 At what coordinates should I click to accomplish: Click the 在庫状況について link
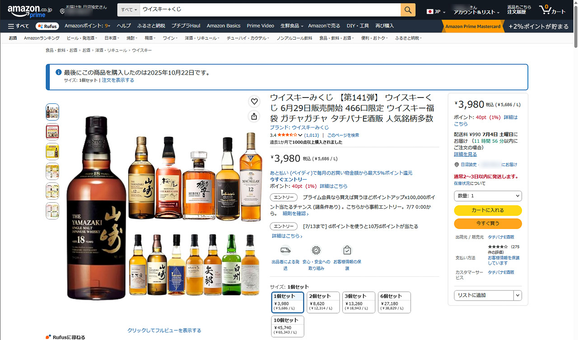470,183
